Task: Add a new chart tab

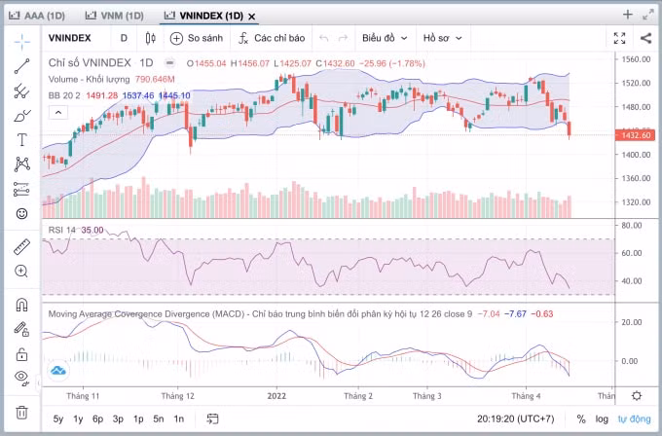Action: click(628, 15)
